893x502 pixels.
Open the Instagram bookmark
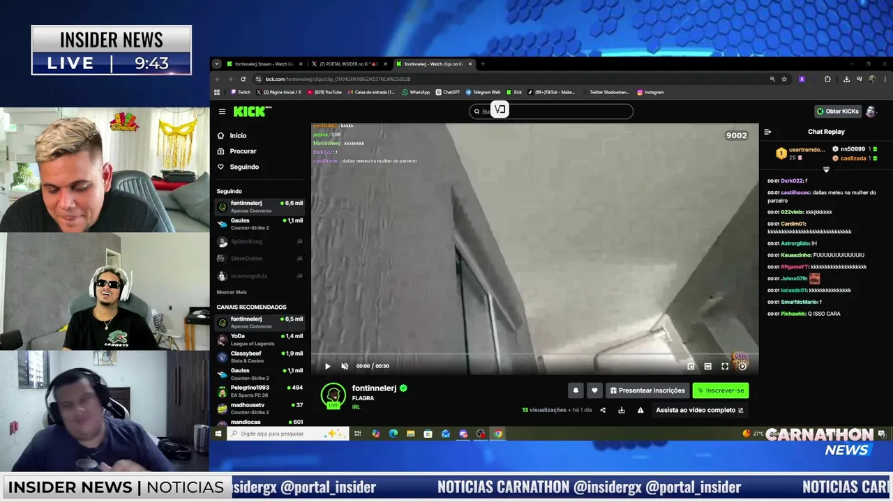click(x=650, y=92)
